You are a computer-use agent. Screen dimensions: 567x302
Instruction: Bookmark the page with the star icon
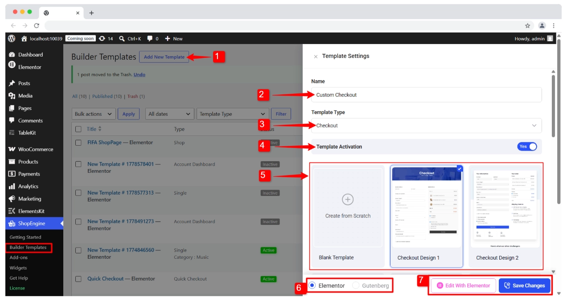tap(528, 26)
